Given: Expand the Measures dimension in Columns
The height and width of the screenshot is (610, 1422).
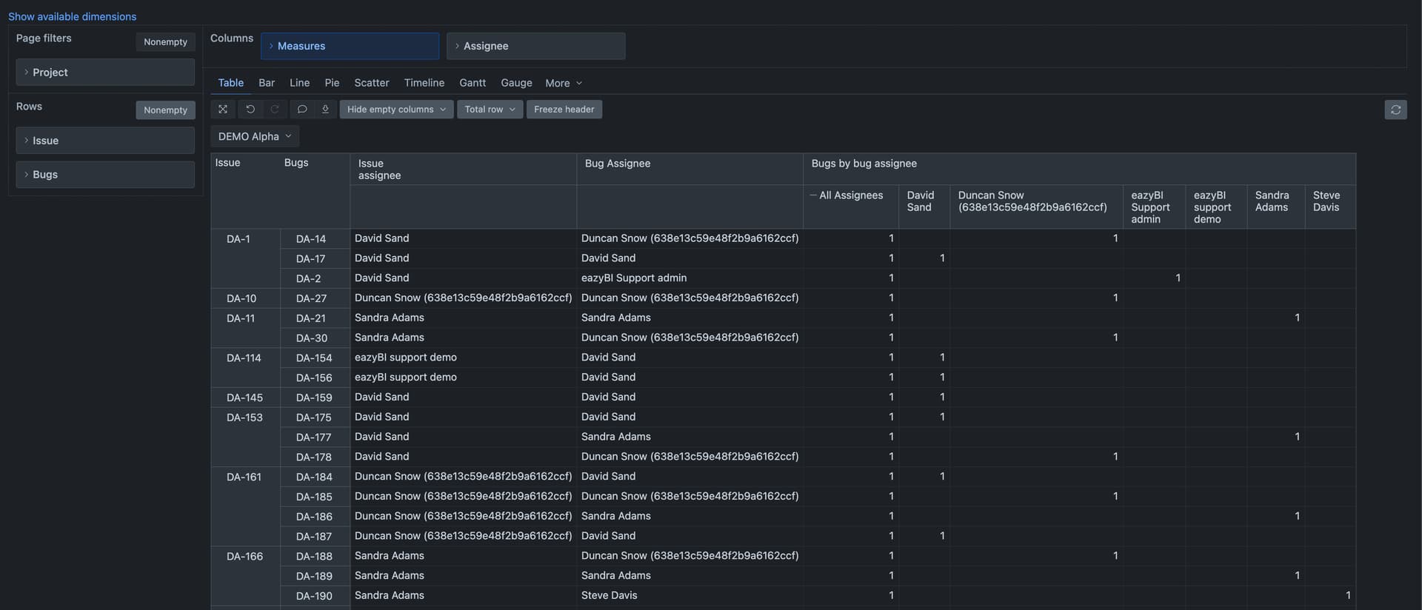Looking at the screenshot, I should point(350,46).
